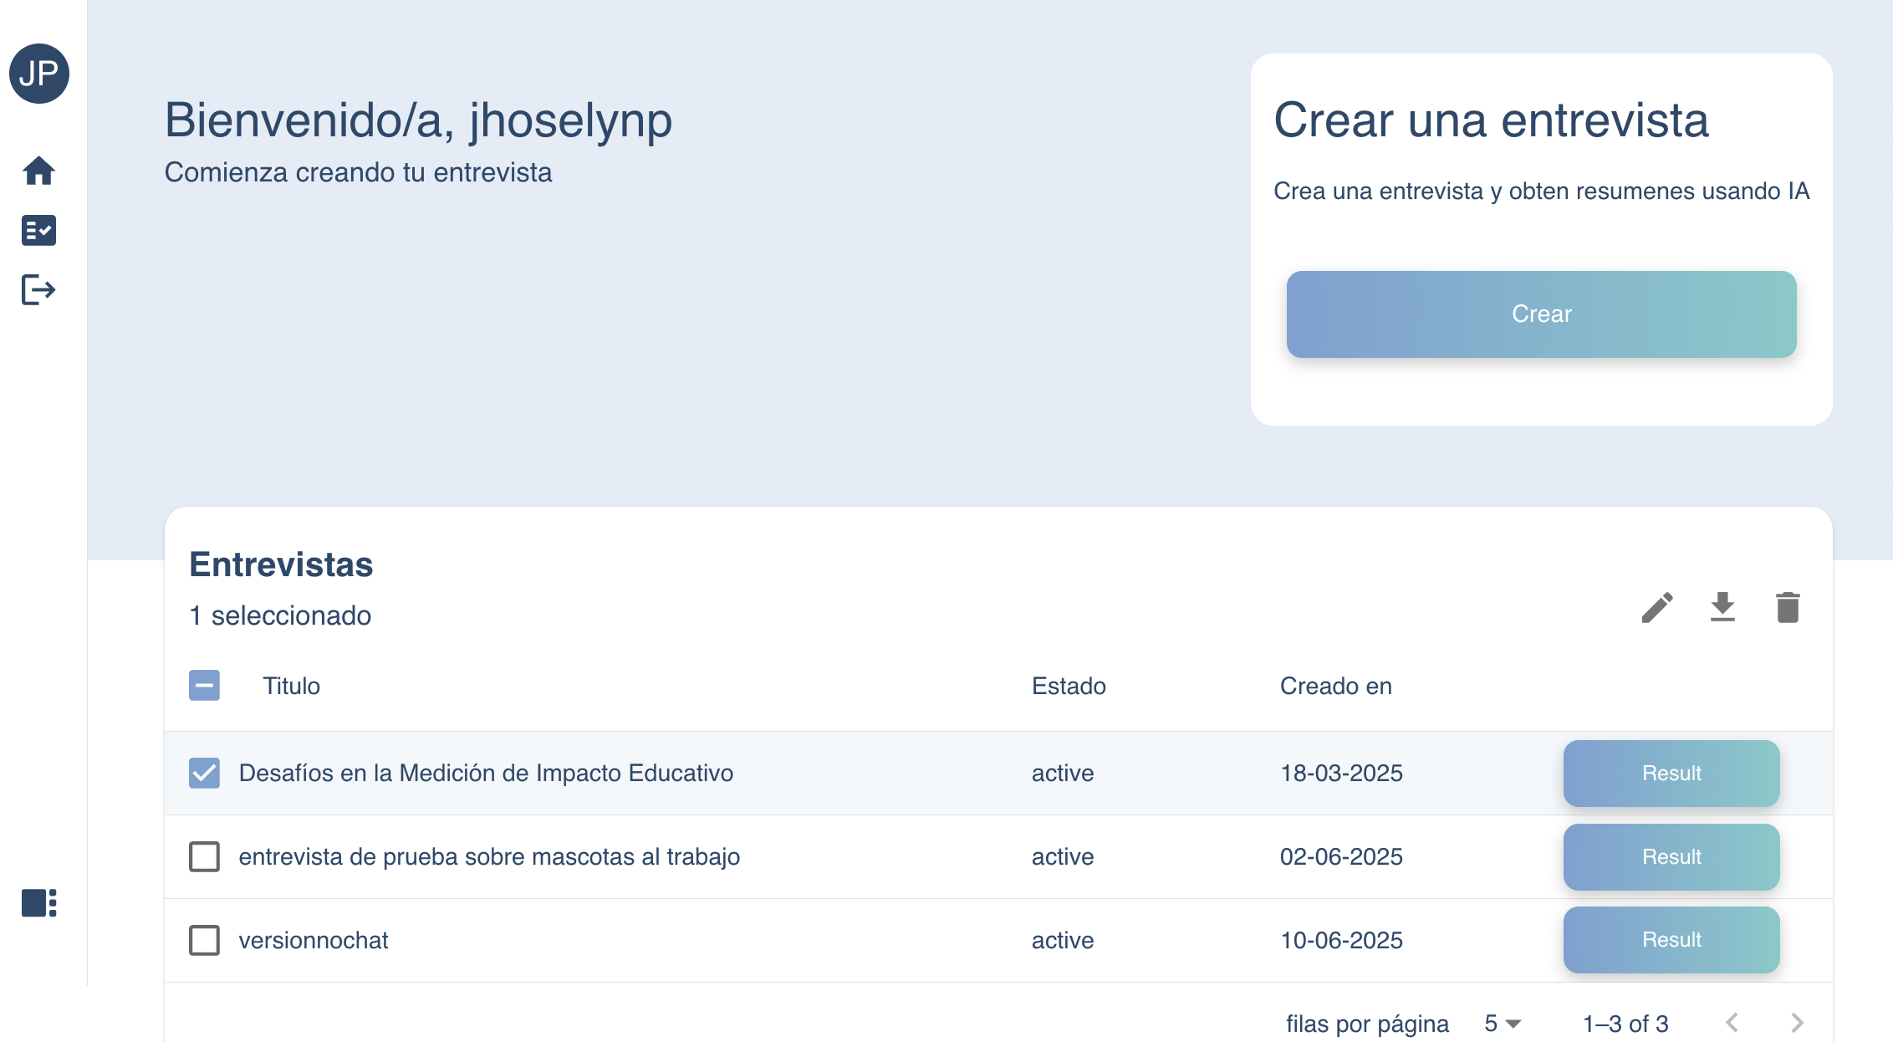Viewport: 1893px width, 1042px height.
Task: Delete selected interview with trash icon
Action: [1788, 608]
